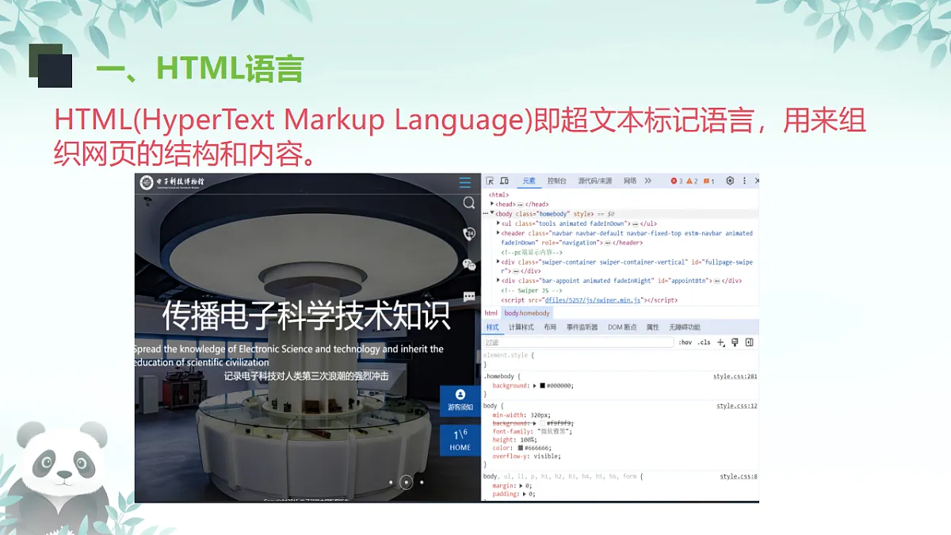Image resolution: width=951 pixels, height=535 pixels.
Task: Click the body.homebody breadcrumb
Action: coord(527,313)
